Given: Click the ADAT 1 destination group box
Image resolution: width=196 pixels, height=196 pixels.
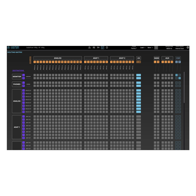Looking at the screenshot, I should click(x=17, y=127).
